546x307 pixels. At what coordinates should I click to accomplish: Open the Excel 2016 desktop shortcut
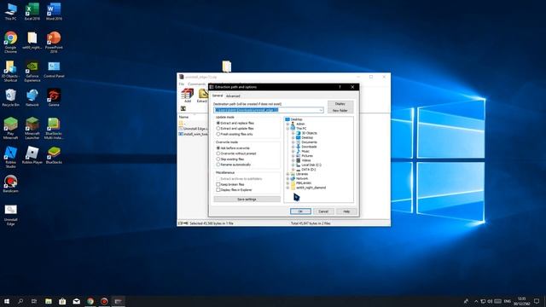(x=32, y=11)
